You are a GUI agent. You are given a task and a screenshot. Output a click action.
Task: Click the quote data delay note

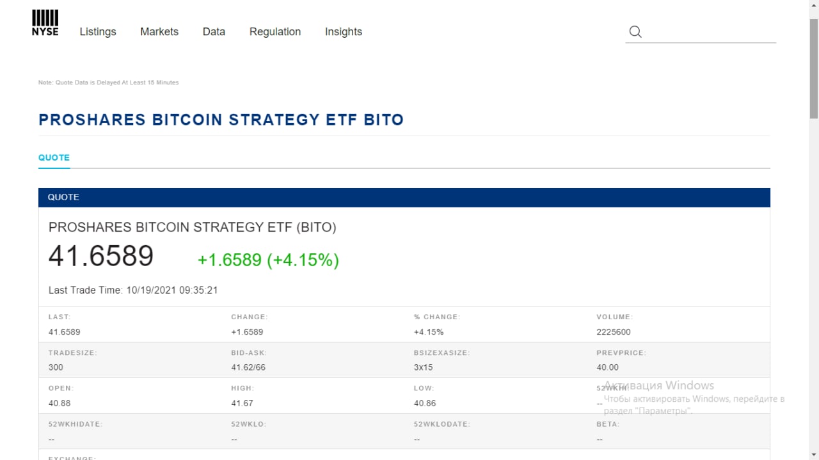(x=109, y=83)
